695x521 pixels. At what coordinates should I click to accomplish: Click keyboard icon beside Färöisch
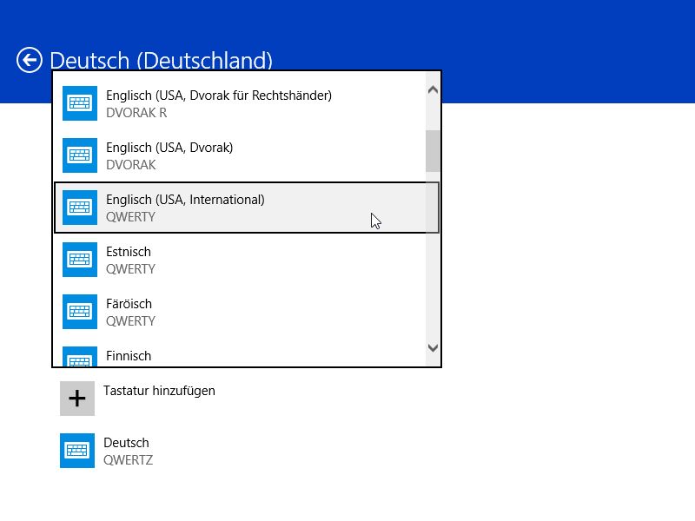[x=80, y=312]
